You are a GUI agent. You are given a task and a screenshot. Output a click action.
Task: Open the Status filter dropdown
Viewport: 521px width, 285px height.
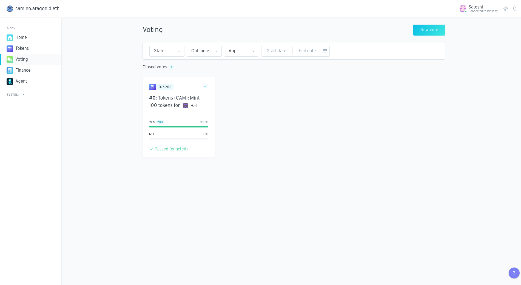167,51
